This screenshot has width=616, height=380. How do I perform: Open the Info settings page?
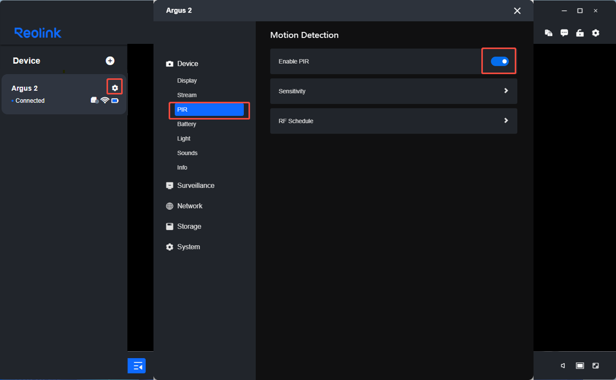tap(182, 168)
